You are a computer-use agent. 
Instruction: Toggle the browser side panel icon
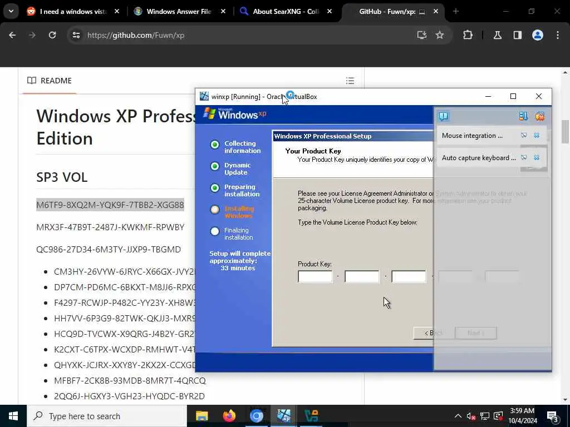pyautogui.click(x=518, y=35)
